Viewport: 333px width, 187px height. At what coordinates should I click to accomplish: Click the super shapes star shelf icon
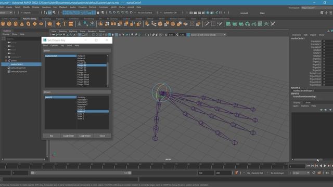pyautogui.click(x=58, y=24)
